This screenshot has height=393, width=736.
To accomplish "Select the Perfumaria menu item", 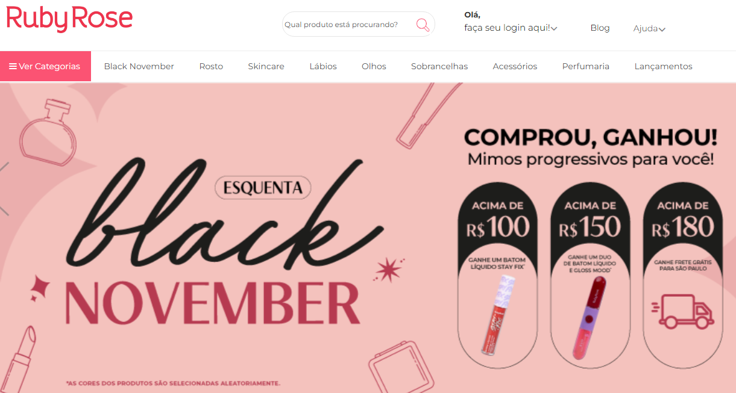I will (586, 66).
